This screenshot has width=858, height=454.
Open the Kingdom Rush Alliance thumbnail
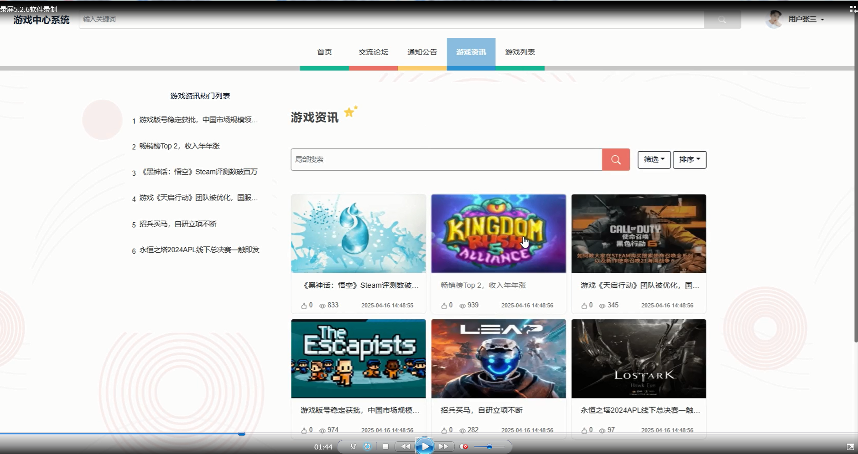click(499, 234)
